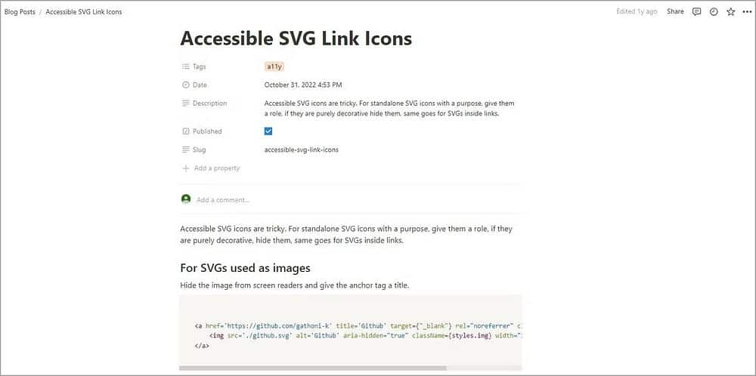Uncheck the Published checkbox
The width and height of the screenshot is (756, 376).
(x=268, y=131)
